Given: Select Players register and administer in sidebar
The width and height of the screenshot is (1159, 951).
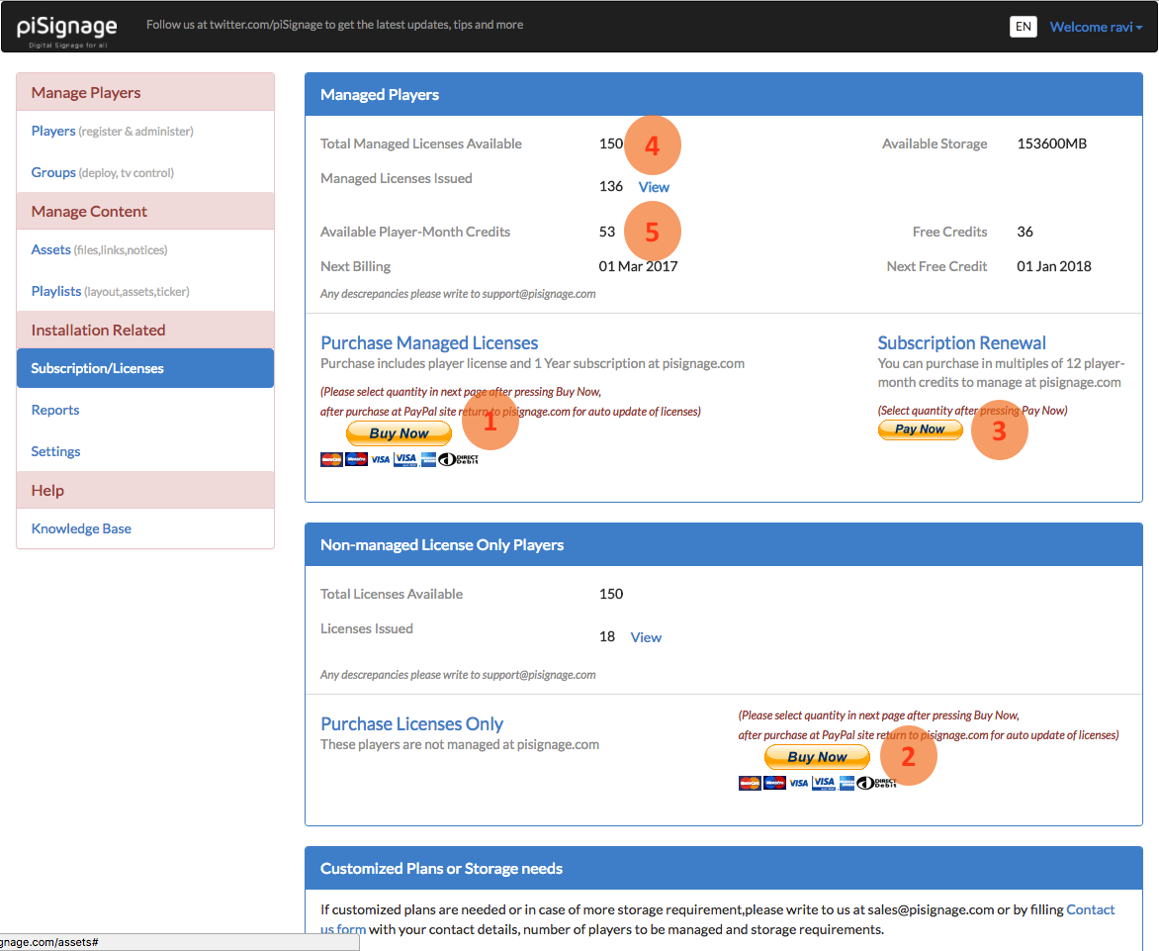Looking at the screenshot, I should [x=53, y=131].
